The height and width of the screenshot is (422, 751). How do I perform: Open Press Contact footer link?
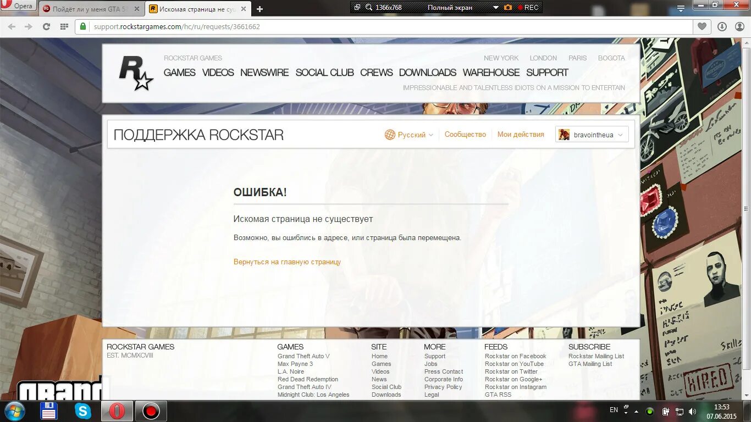point(444,371)
